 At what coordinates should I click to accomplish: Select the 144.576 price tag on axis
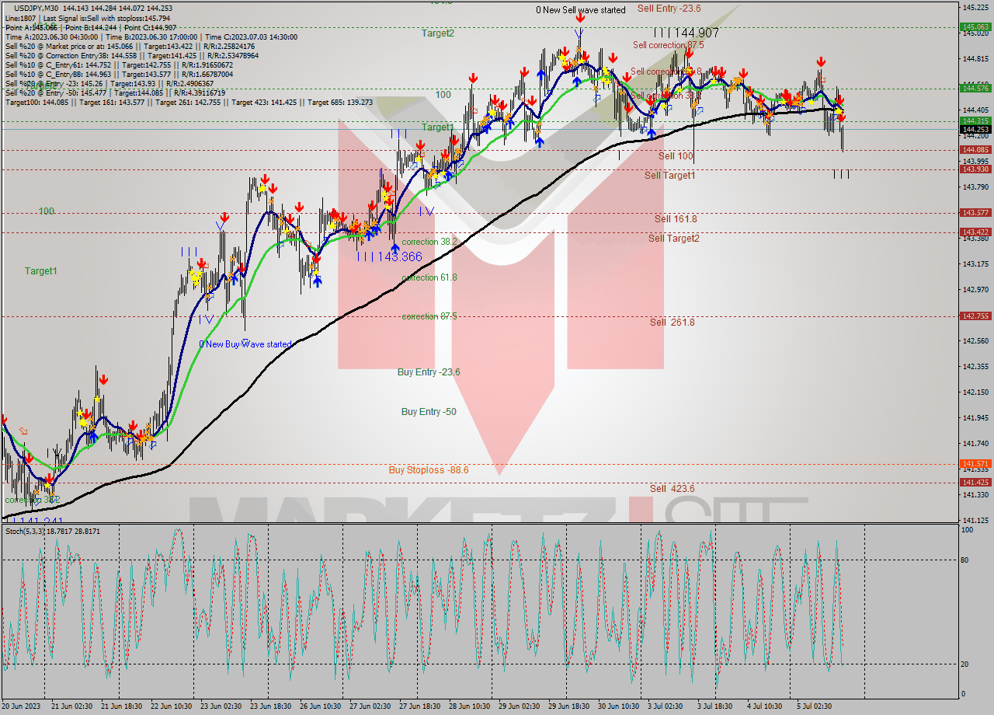point(975,89)
